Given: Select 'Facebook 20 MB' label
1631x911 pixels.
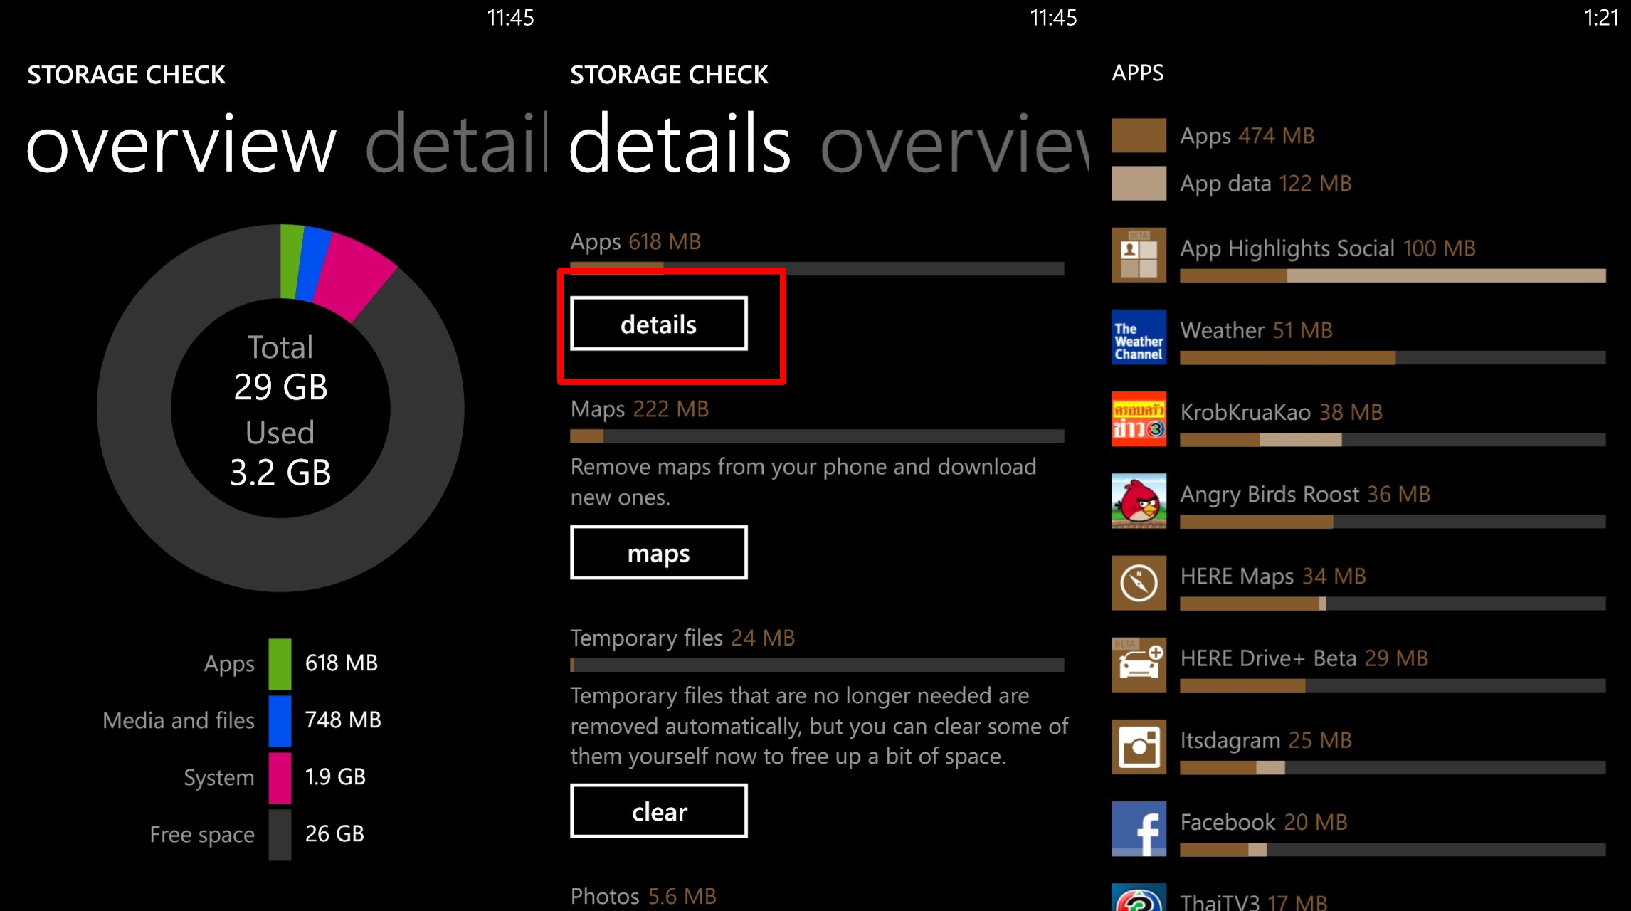Looking at the screenshot, I should tap(1264, 822).
